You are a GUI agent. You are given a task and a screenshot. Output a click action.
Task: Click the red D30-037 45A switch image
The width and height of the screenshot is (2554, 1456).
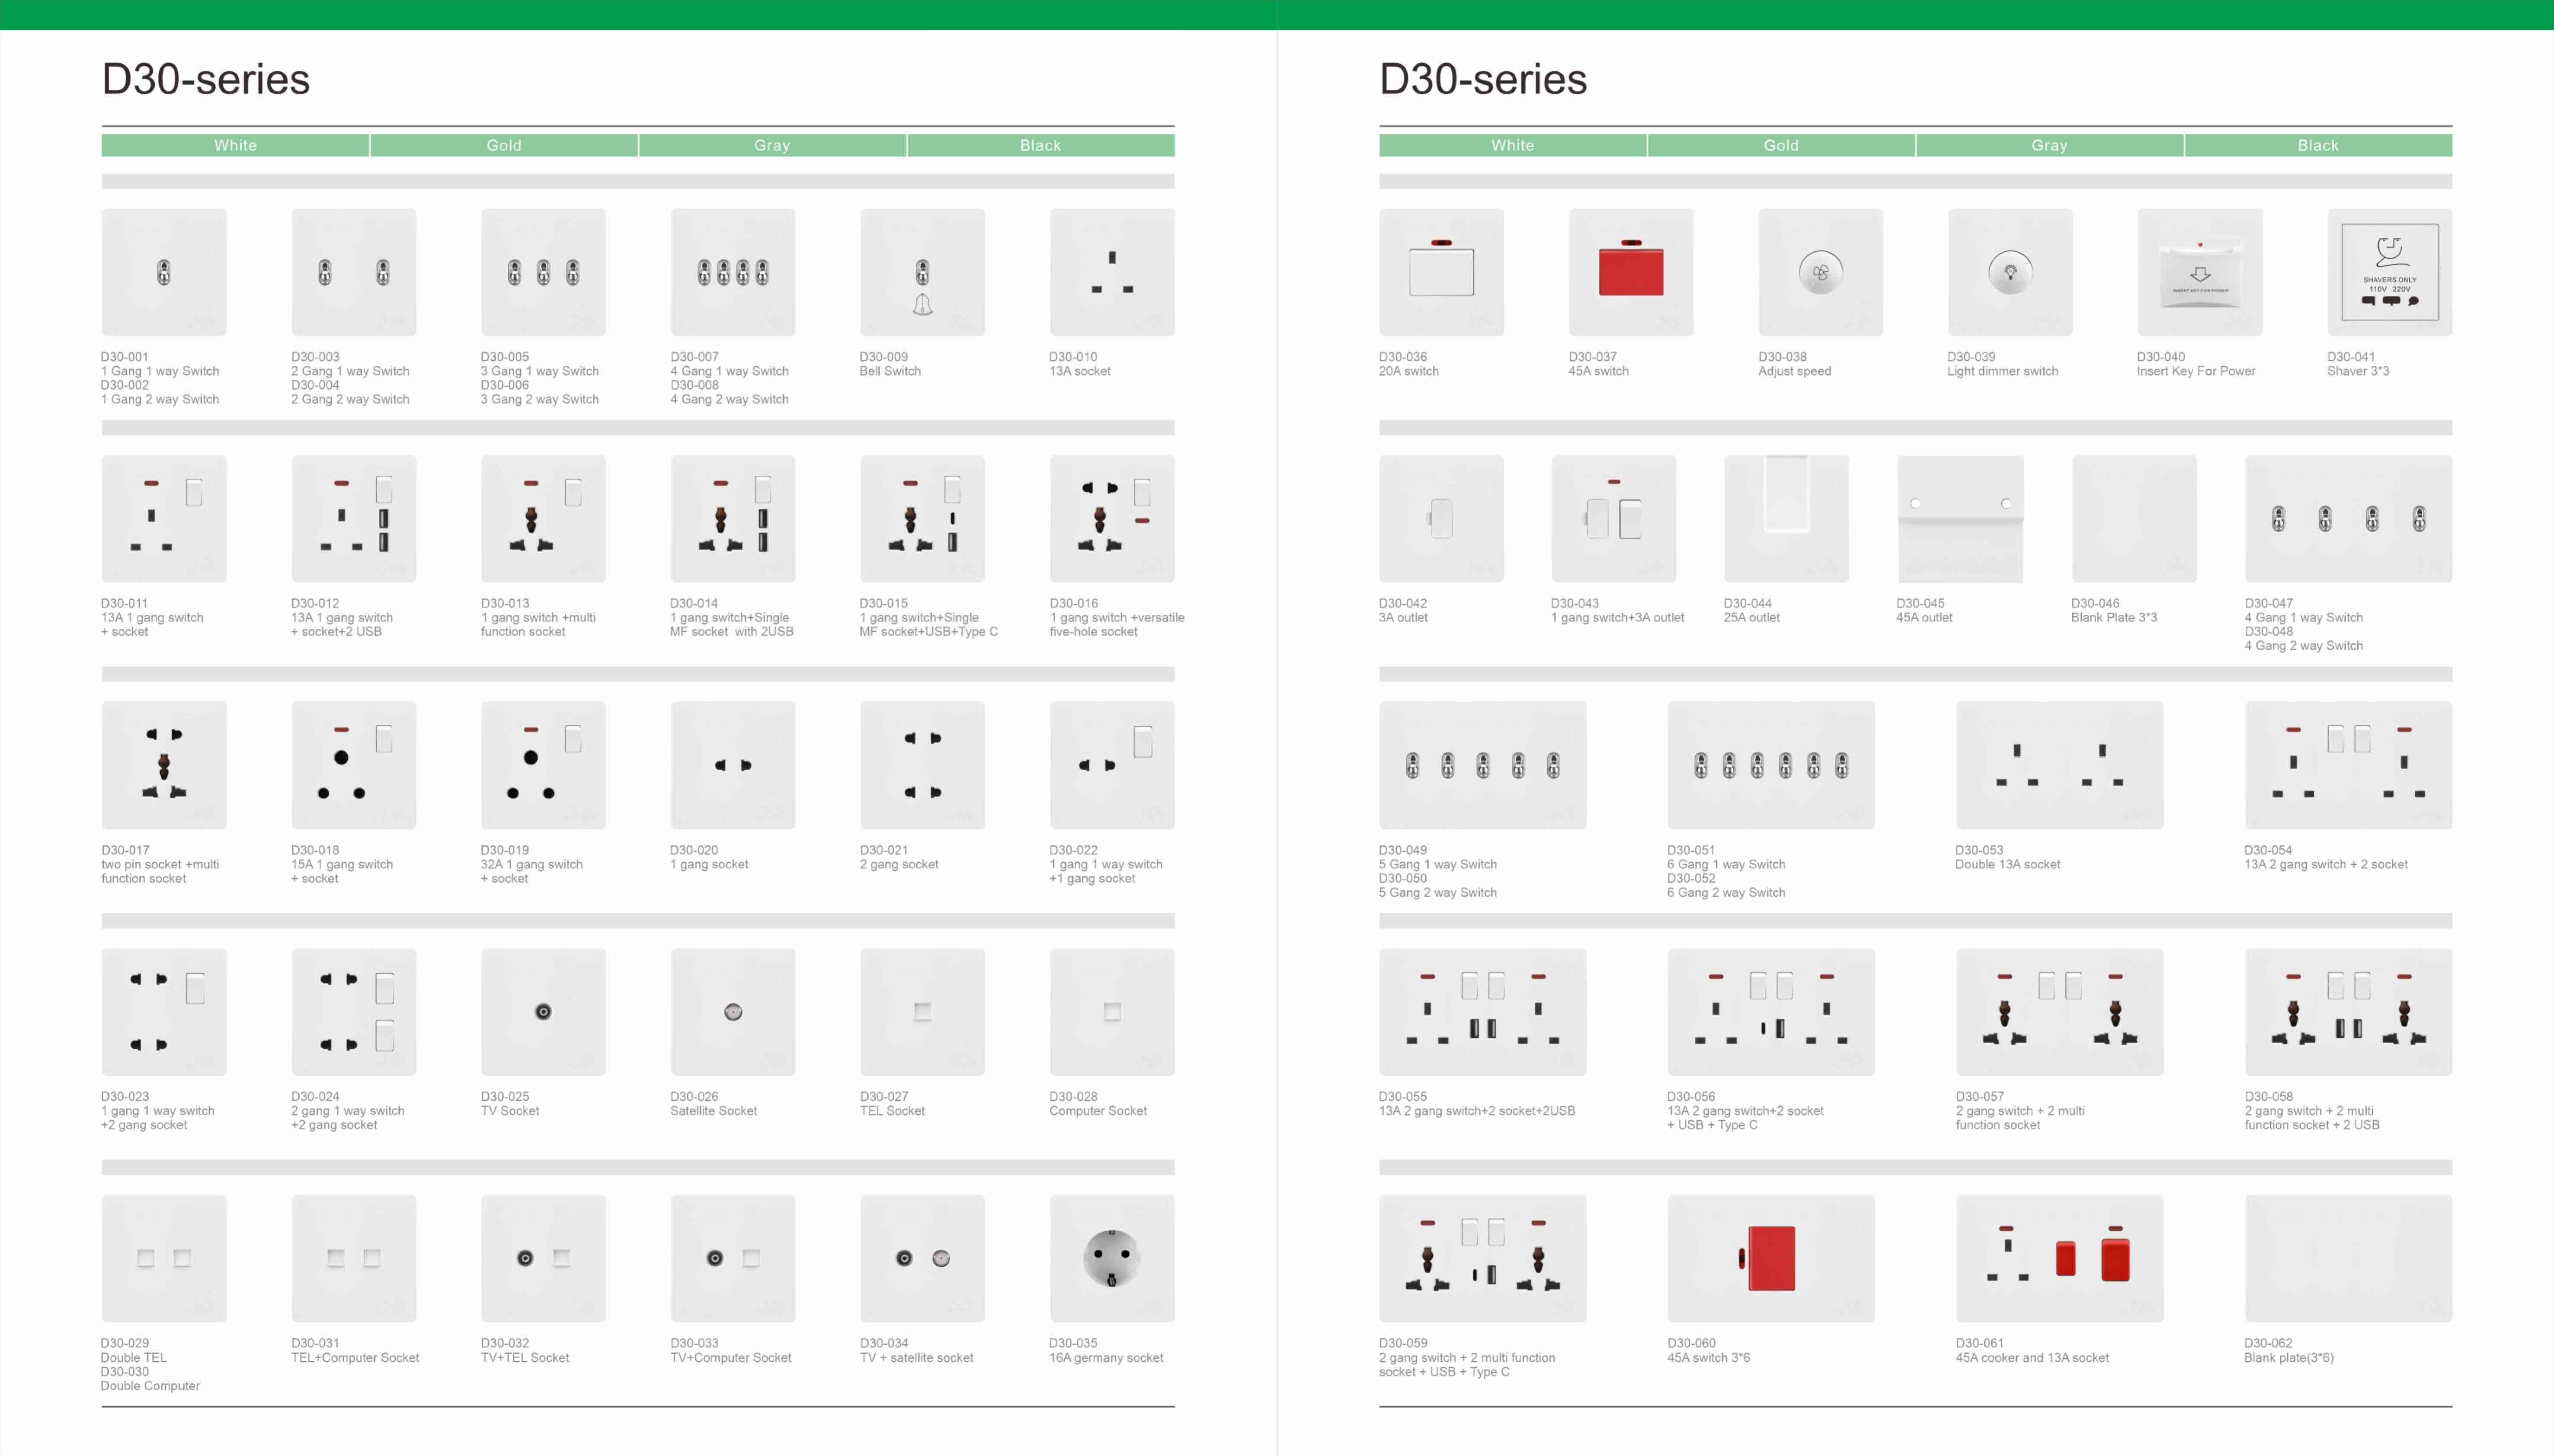1631,272
